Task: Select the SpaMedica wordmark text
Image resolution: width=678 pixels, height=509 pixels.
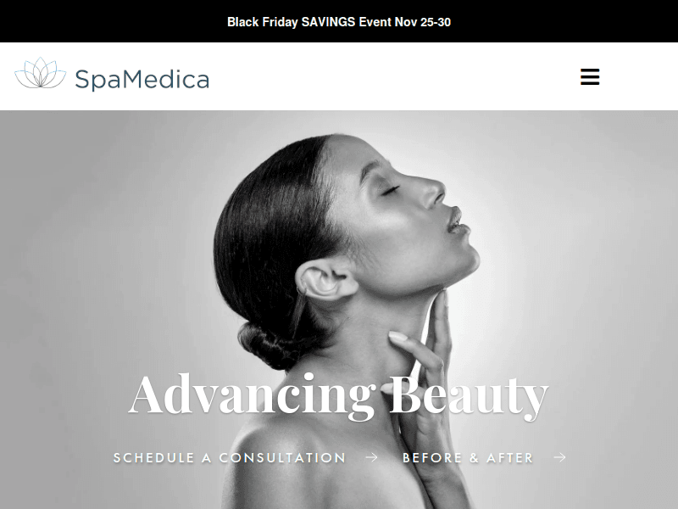Action: click(x=142, y=80)
